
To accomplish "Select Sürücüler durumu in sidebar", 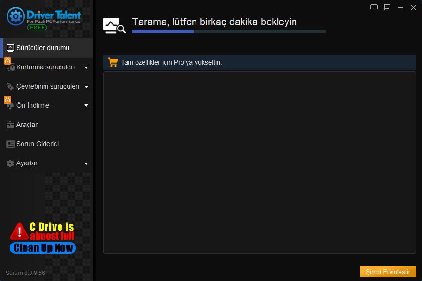I will (x=46, y=48).
